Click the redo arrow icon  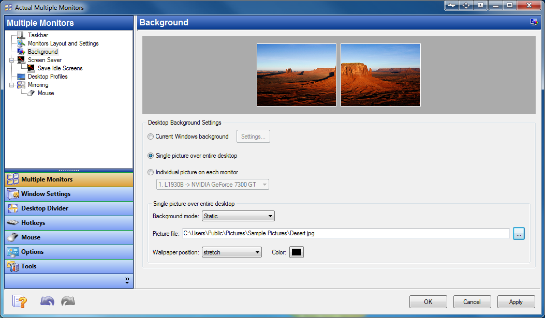click(68, 301)
